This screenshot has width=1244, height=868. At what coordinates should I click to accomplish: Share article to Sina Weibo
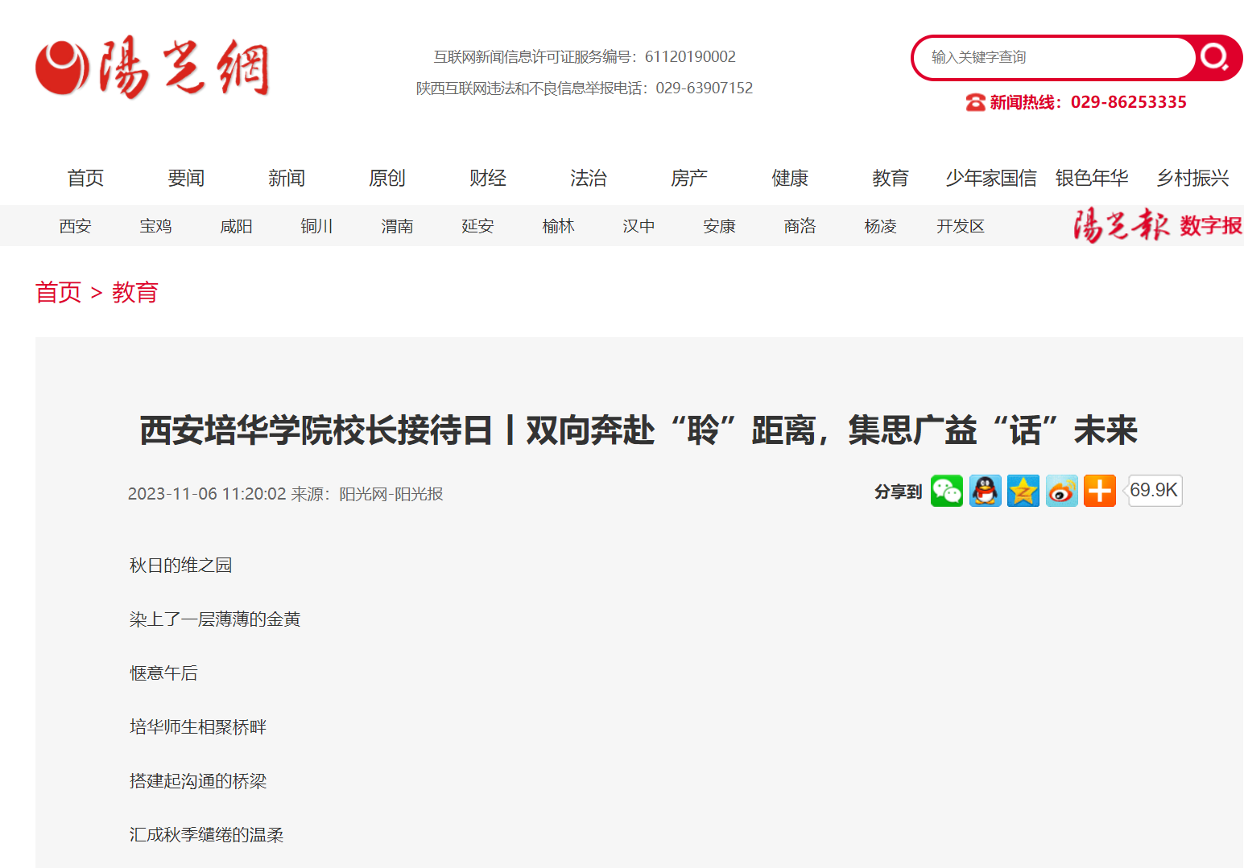tap(1061, 491)
